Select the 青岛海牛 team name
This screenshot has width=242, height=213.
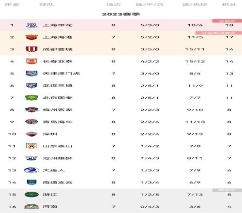(x=58, y=122)
